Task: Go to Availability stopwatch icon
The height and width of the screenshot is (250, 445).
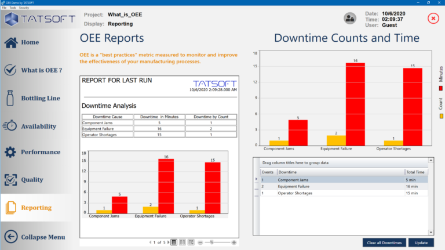Action: [10, 126]
